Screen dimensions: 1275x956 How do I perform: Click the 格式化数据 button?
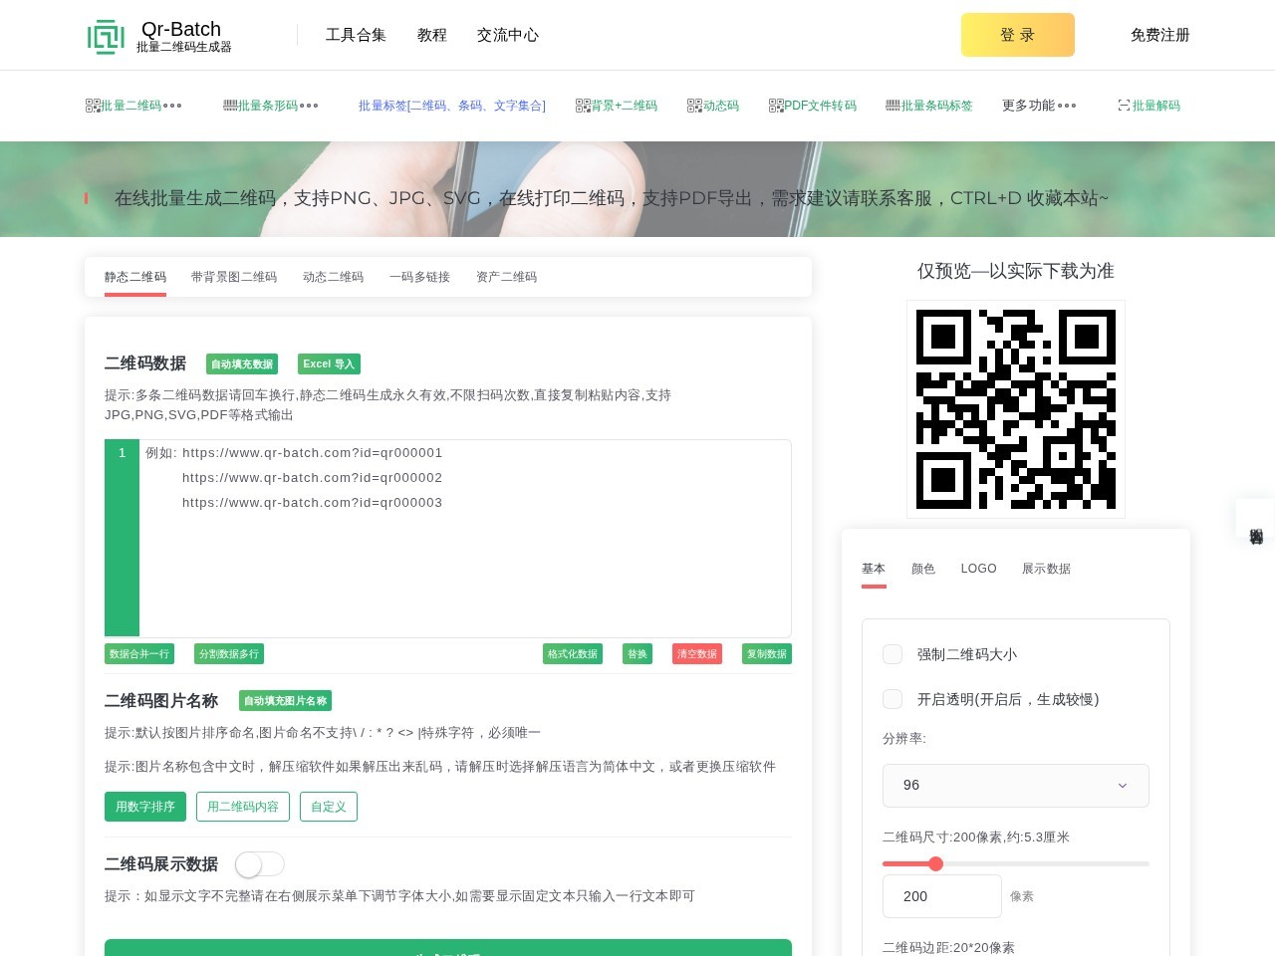(573, 654)
